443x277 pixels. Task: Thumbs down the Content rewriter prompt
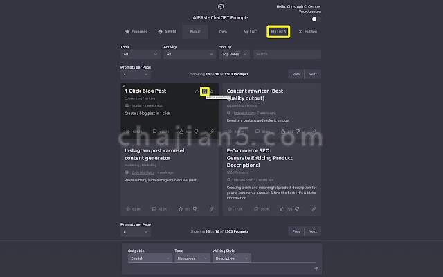(298, 132)
